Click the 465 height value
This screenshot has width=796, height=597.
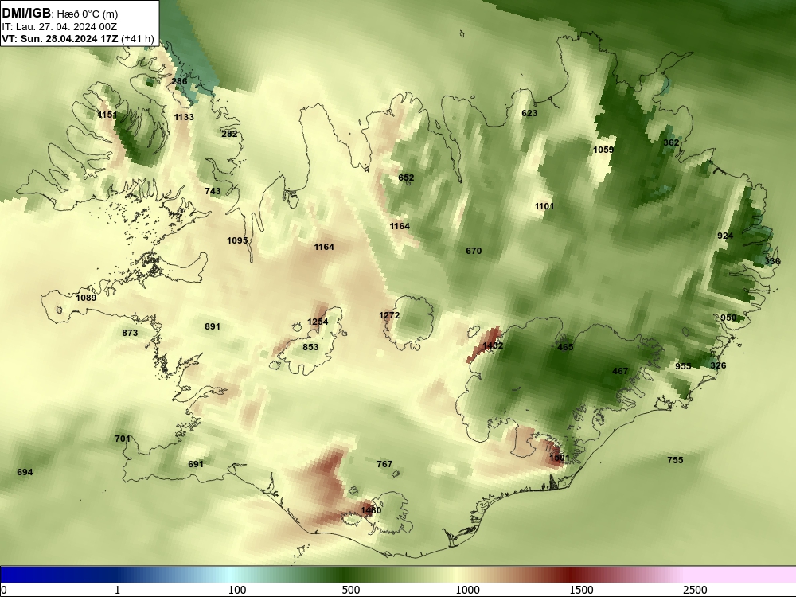[565, 347]
